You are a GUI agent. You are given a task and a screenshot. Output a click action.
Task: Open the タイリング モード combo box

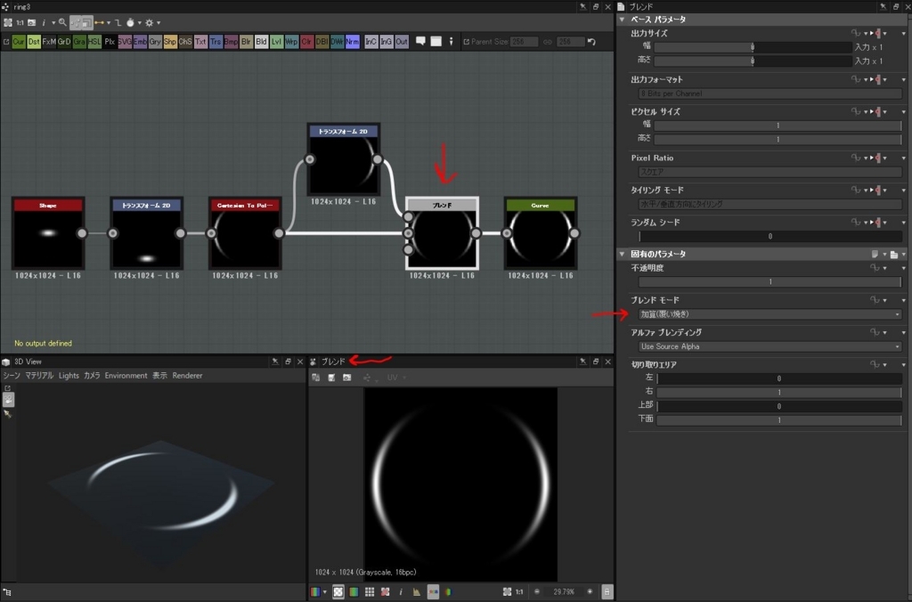tap(770, 204)
